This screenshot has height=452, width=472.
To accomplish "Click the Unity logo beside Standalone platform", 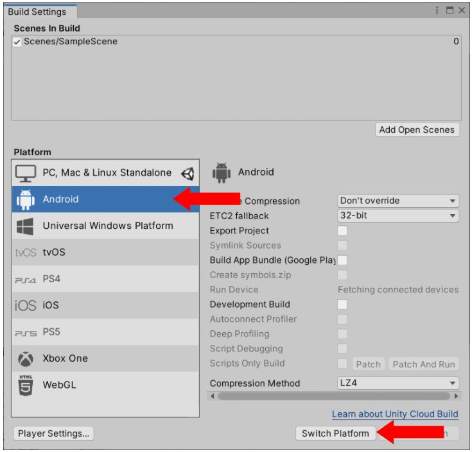I will click(x=188, y=173).
